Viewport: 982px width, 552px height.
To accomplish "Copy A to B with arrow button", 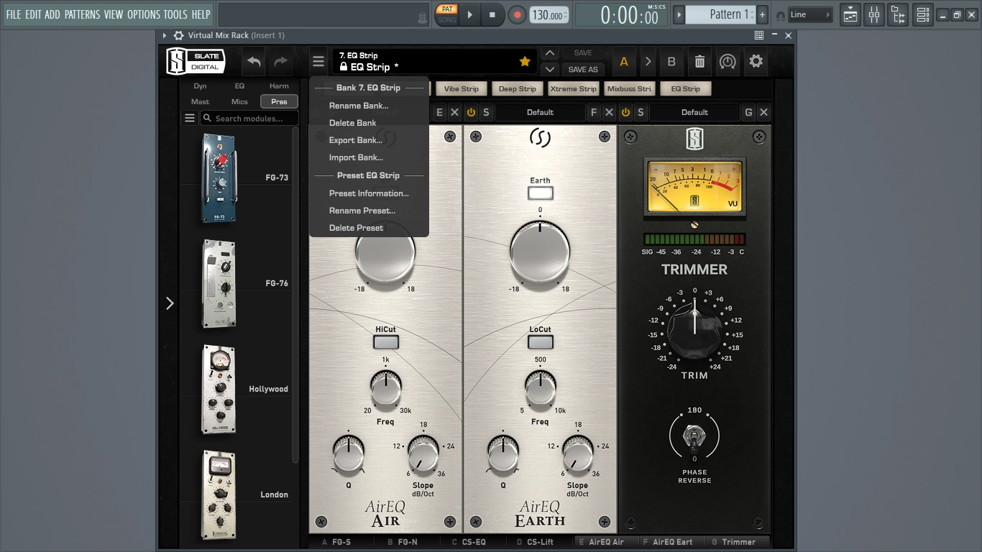I will click(648, 62).
